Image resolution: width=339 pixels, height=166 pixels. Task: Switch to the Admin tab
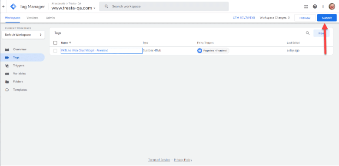pyautogui.click(x=50, y=18)
